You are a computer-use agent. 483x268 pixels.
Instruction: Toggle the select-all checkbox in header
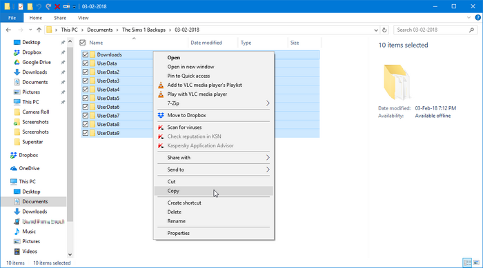coord(83,43)
